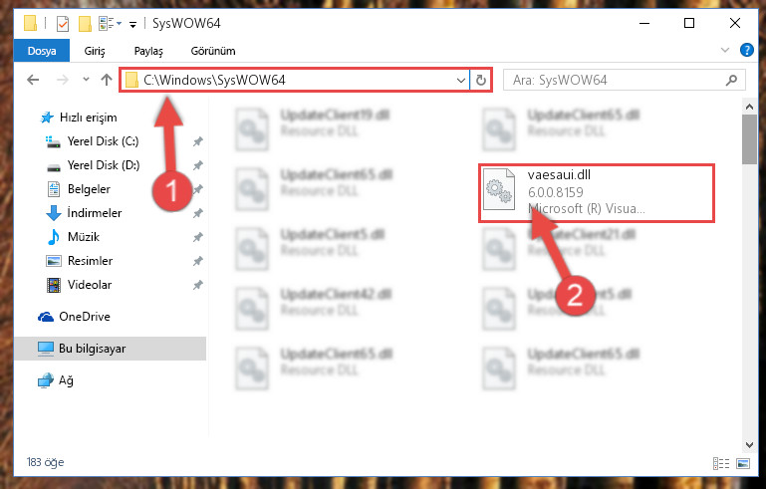Click the Back navigation arrow
Image resolution: width=766 pixels, height=489 pixels.
point(33,80)
